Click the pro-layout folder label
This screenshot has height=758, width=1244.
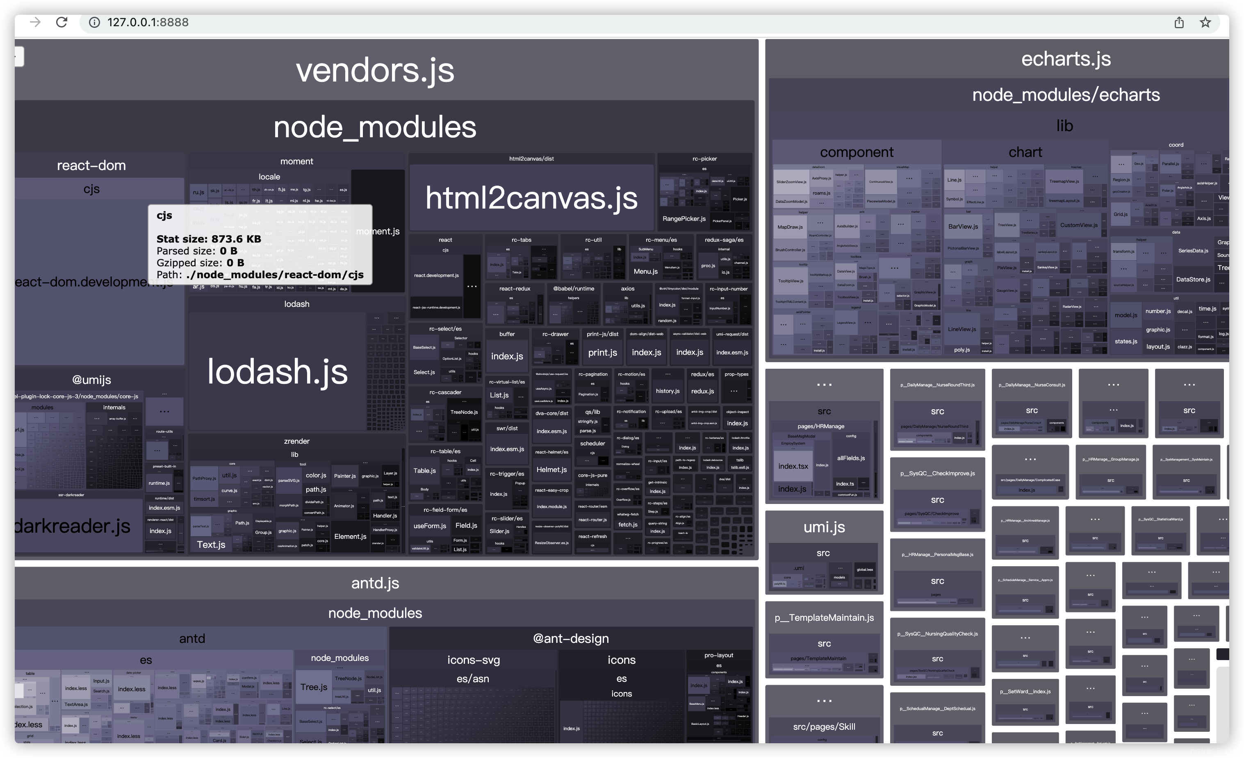tap(718, 656)
